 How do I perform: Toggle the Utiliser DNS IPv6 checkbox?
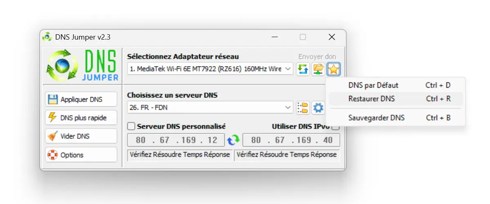coord(336,127)
